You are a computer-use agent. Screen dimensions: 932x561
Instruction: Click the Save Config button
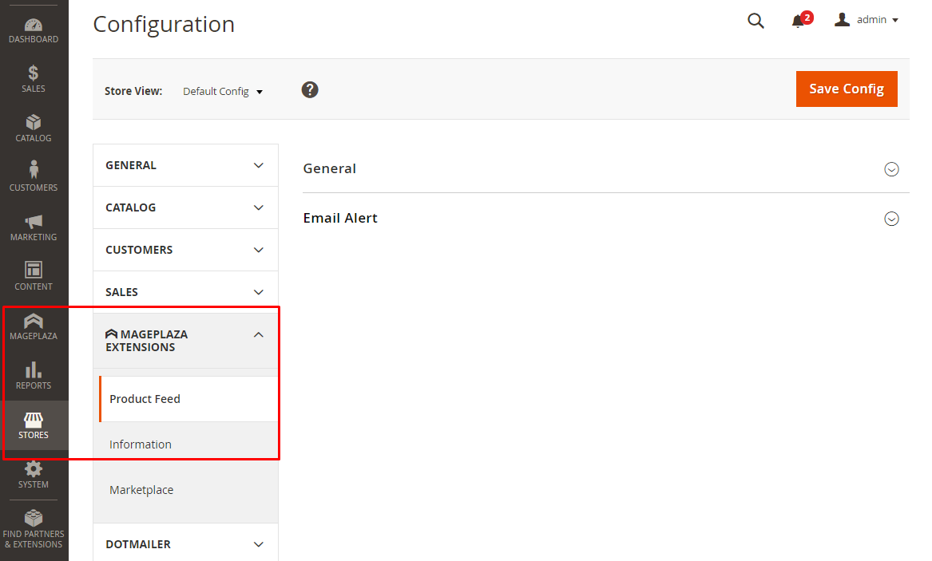tap(846, 89)
